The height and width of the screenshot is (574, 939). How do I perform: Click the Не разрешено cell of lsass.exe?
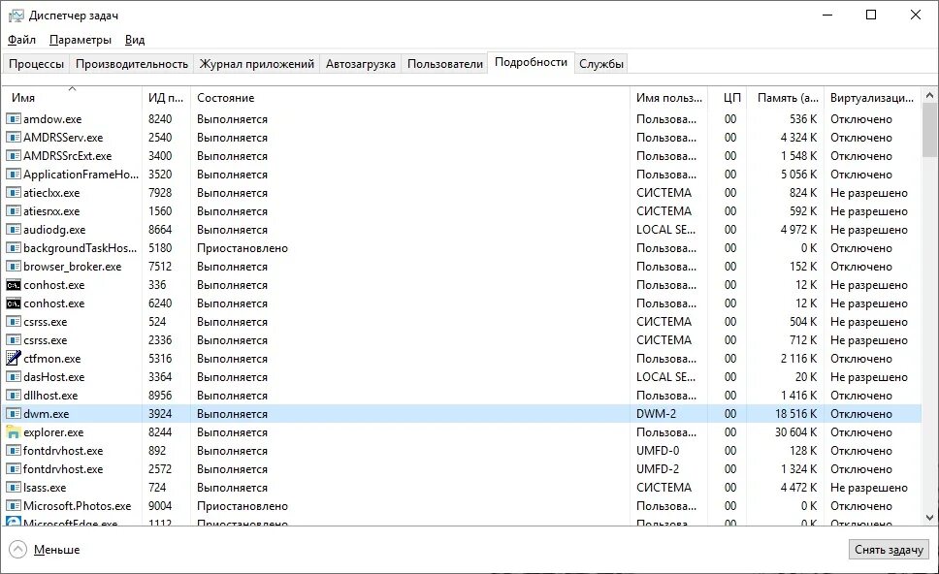click(x=869, y=488)
